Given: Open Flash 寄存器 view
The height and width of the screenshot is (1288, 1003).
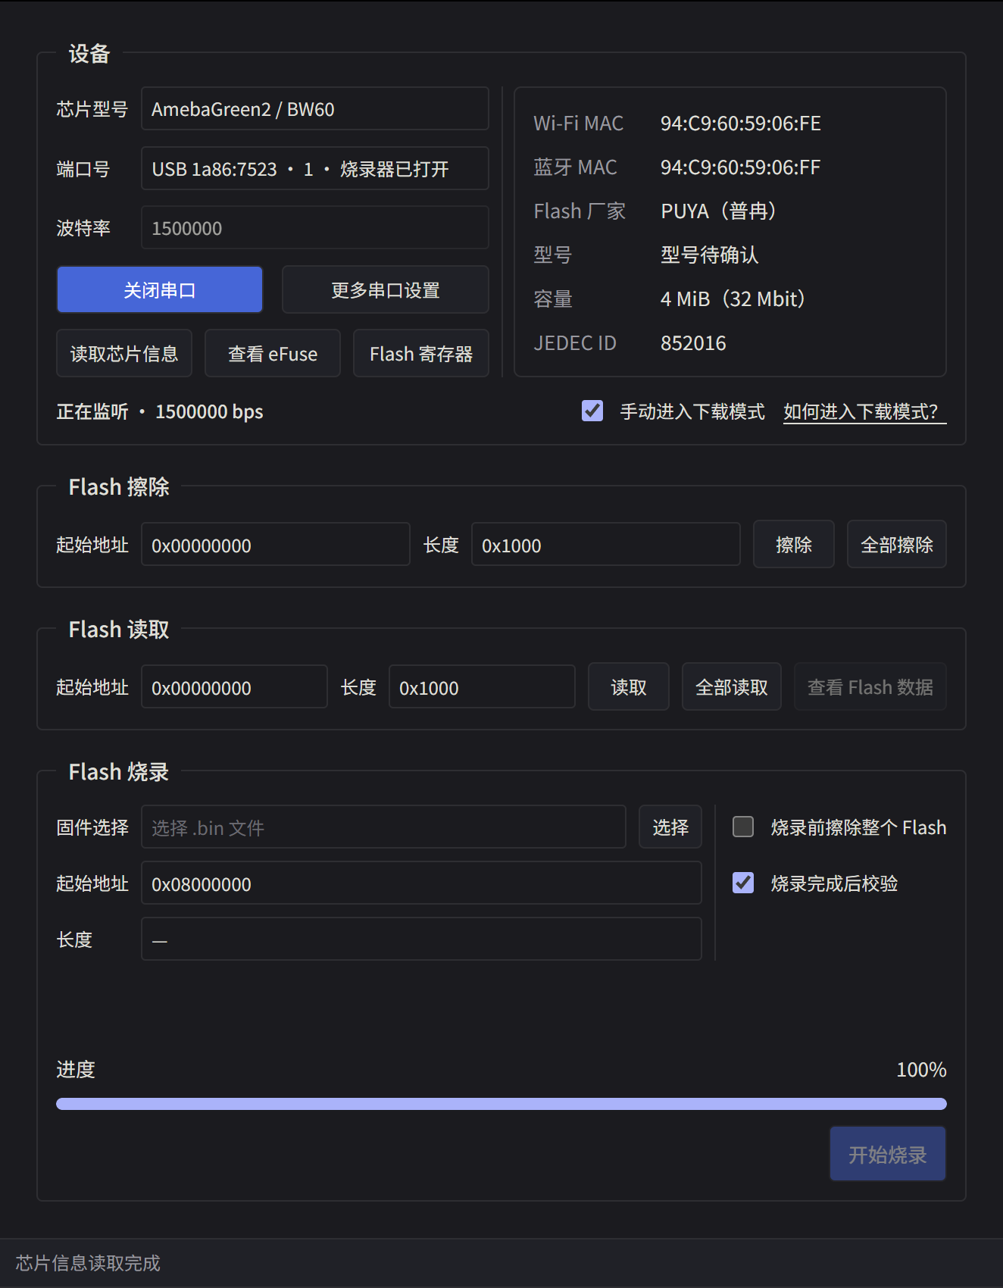Looking at the screenshot, I should click(421, 353).
